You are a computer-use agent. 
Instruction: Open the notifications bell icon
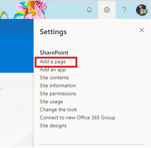pos(89,10)
